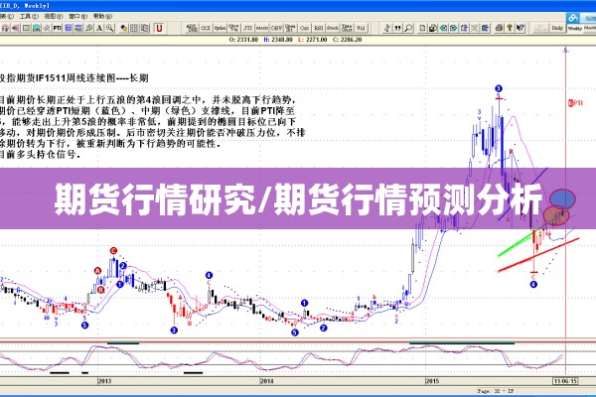Screen dimensions: 596x397
Task: Click the red U toolbar button
Action: coord(159,28)
